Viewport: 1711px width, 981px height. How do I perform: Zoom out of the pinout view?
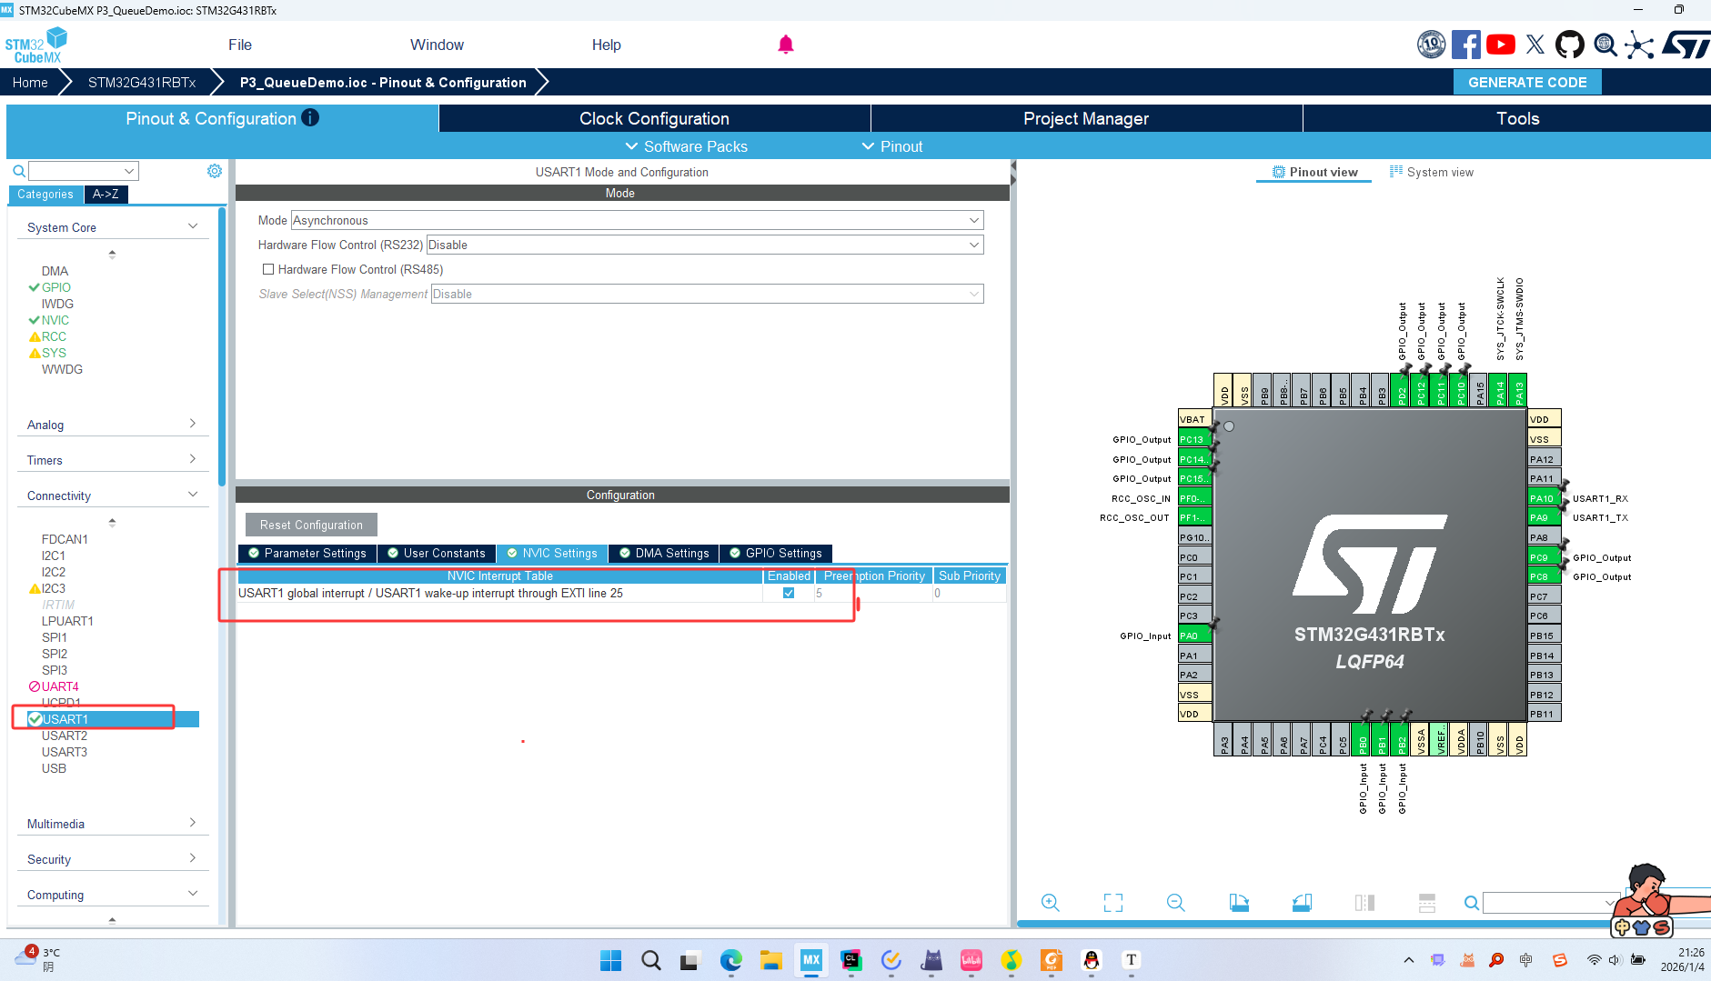(1176, 902)
